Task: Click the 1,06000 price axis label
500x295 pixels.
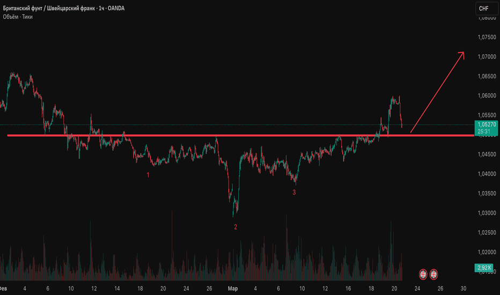Action: [x=487, y=95]
